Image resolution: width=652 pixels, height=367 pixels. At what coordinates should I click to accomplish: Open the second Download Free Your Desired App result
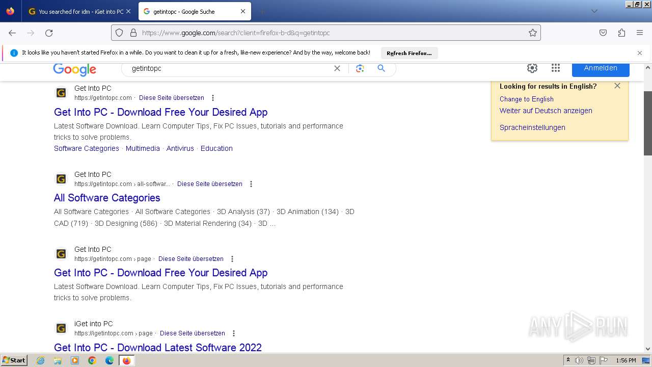pyautogui.click(x=160, y=273)
